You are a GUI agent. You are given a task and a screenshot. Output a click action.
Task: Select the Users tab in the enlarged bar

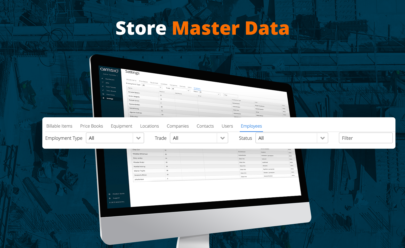point(227,126)
